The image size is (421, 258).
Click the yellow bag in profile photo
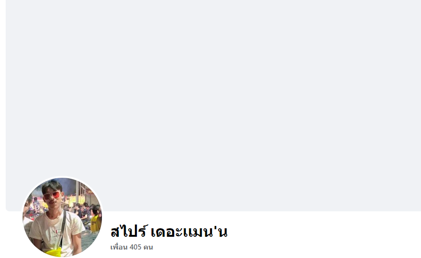coord(53,252)
